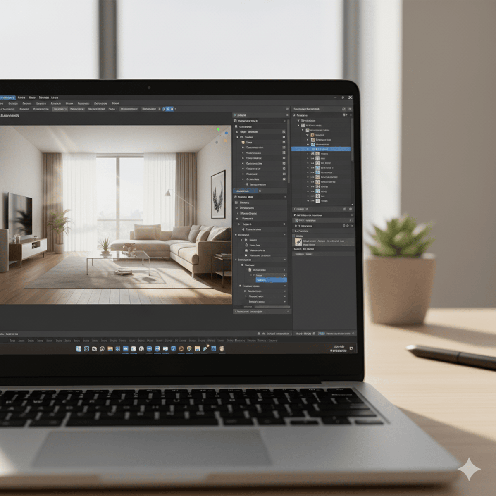Screen dimensions: 496x496
Task: Open the notification icon in the system tray
Action: pos(351,348)
